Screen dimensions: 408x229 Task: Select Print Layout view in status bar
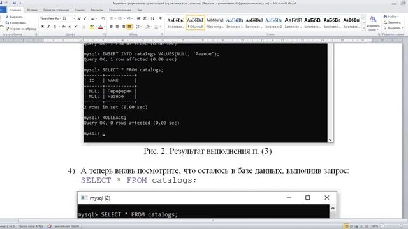click(x=346, y=226)
